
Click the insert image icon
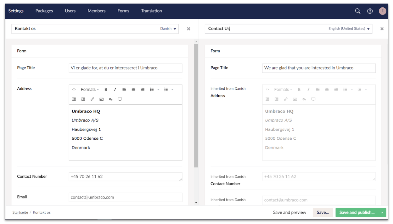click(101, 99)
